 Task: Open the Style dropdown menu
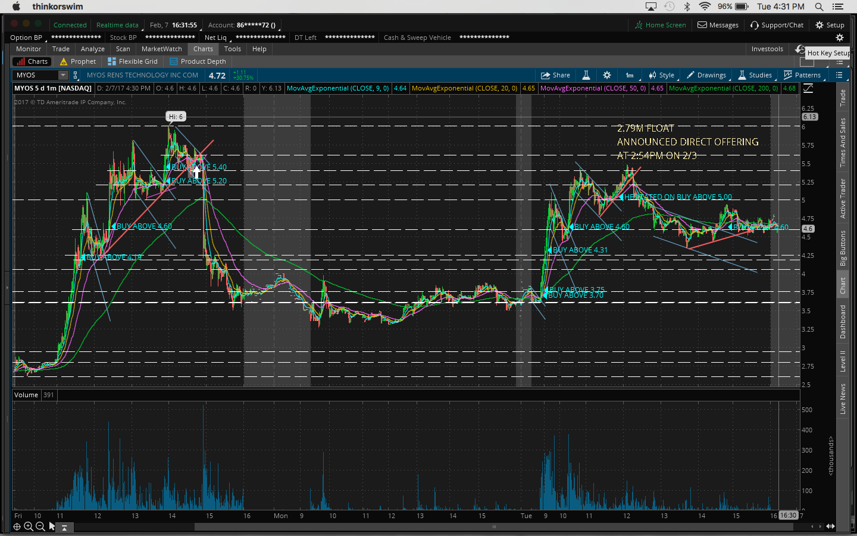[662, 75]
